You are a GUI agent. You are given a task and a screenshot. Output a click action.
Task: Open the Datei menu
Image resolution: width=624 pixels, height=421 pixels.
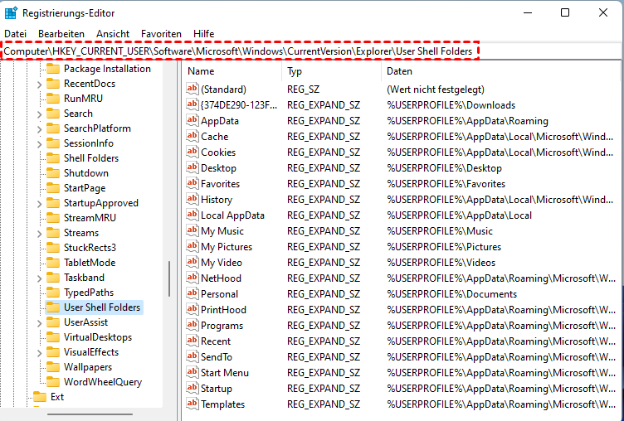tap(16, 34)
